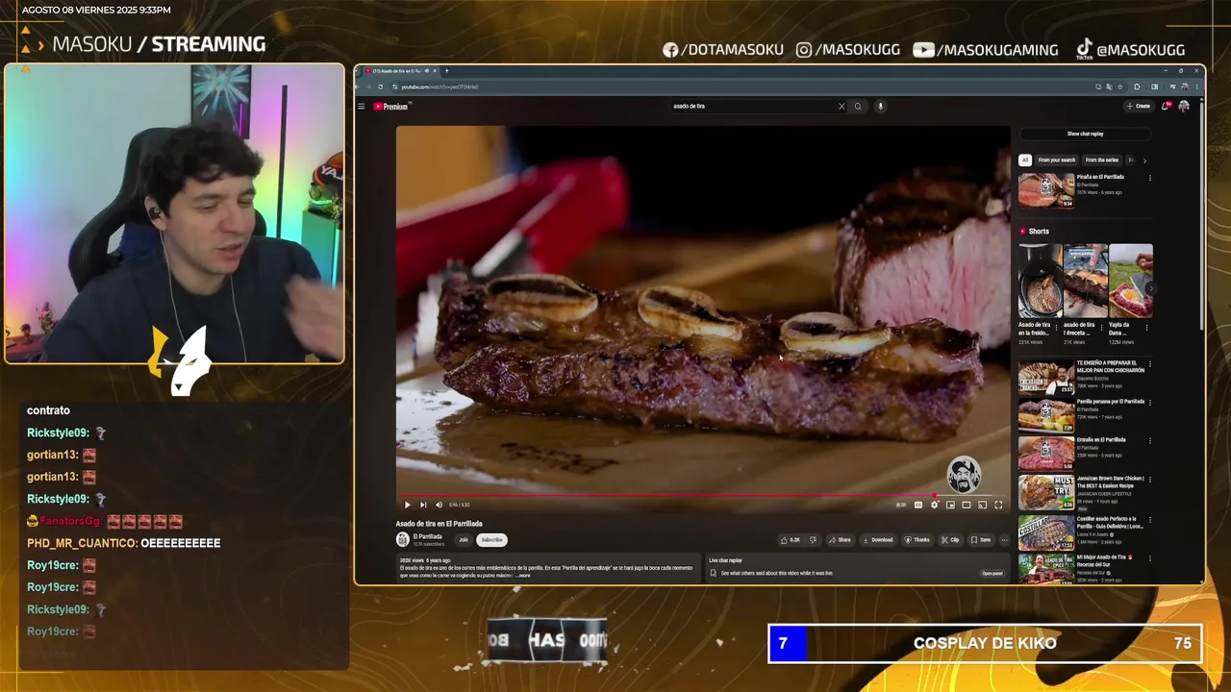Open options for Entraña video
The width and height of the screenshot is (1231, 692).
click(1149, 440)
